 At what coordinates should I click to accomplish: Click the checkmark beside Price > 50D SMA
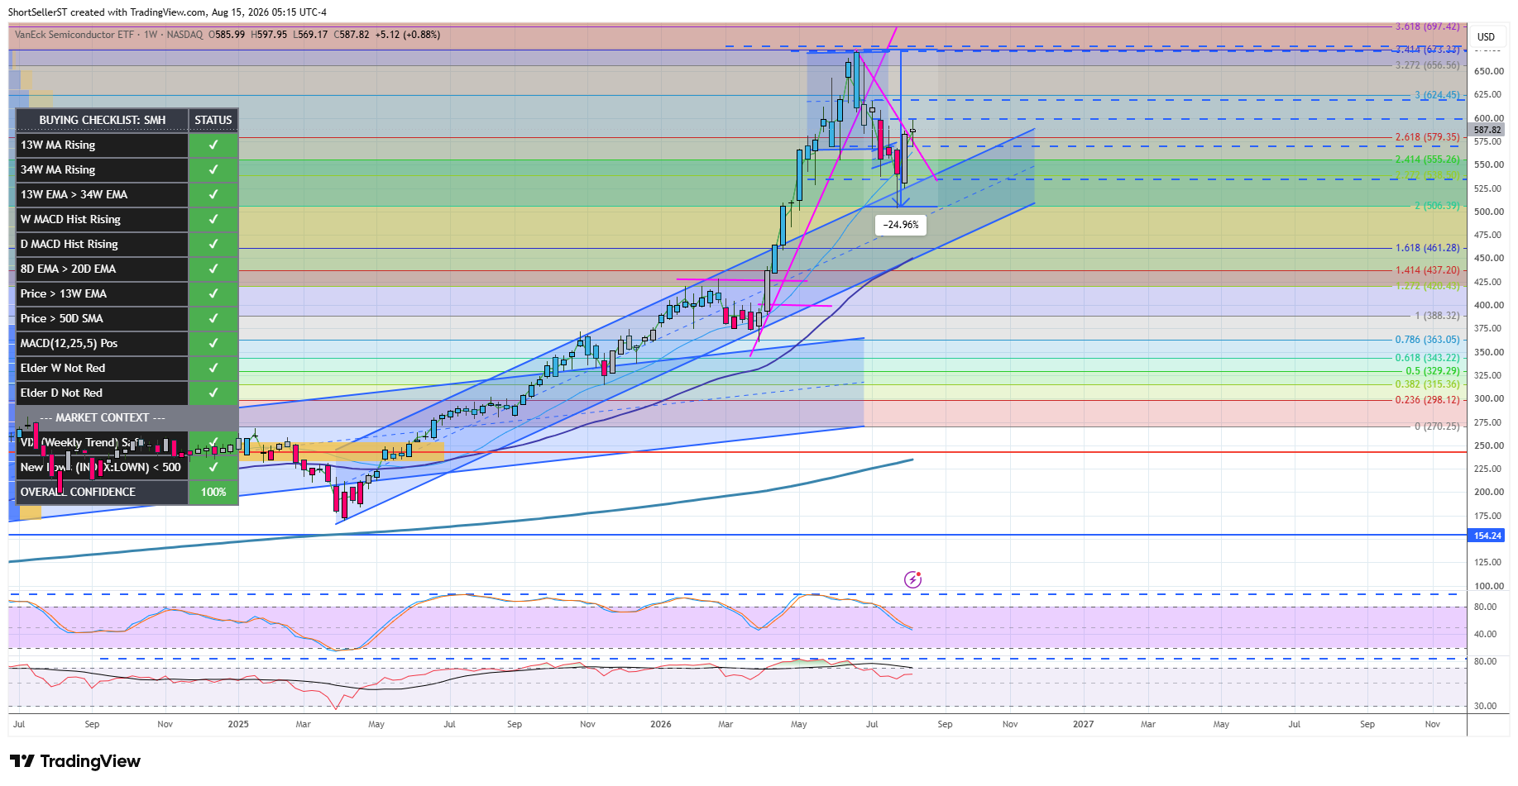(213, 318)
